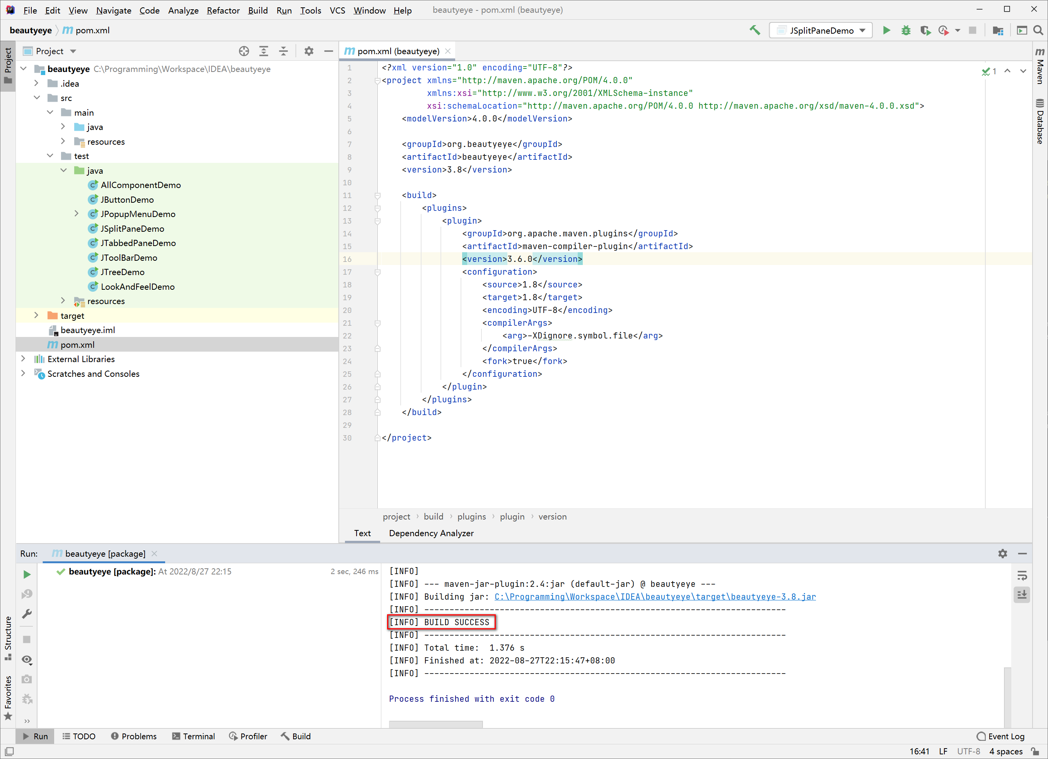The width and height of the screenshot is (1048, 759).
Task: Select JSplitPaneDemo in project file tree
Action: [133, 228]
